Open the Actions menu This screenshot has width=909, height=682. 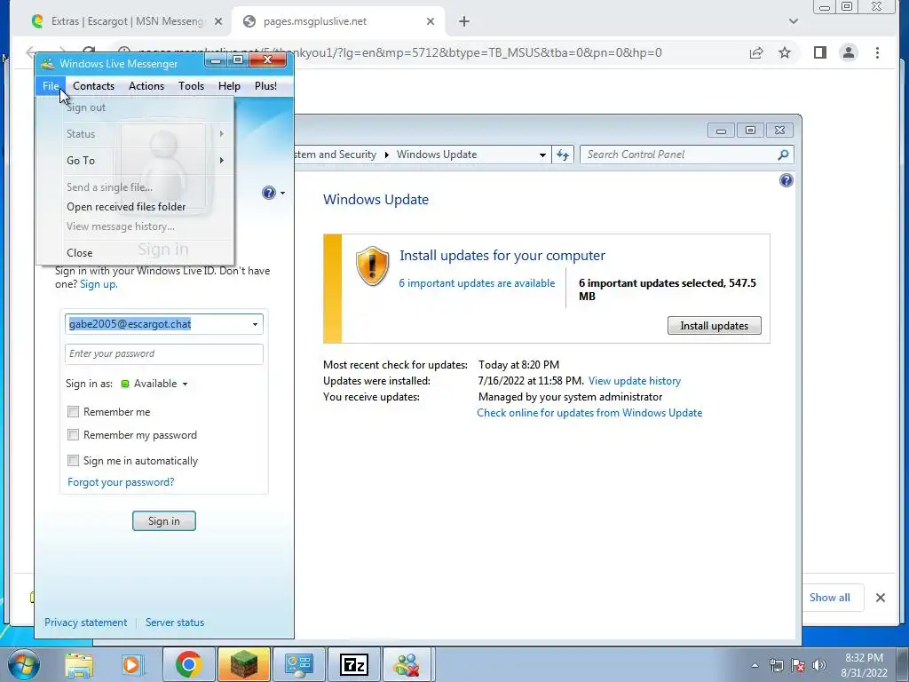146,86
